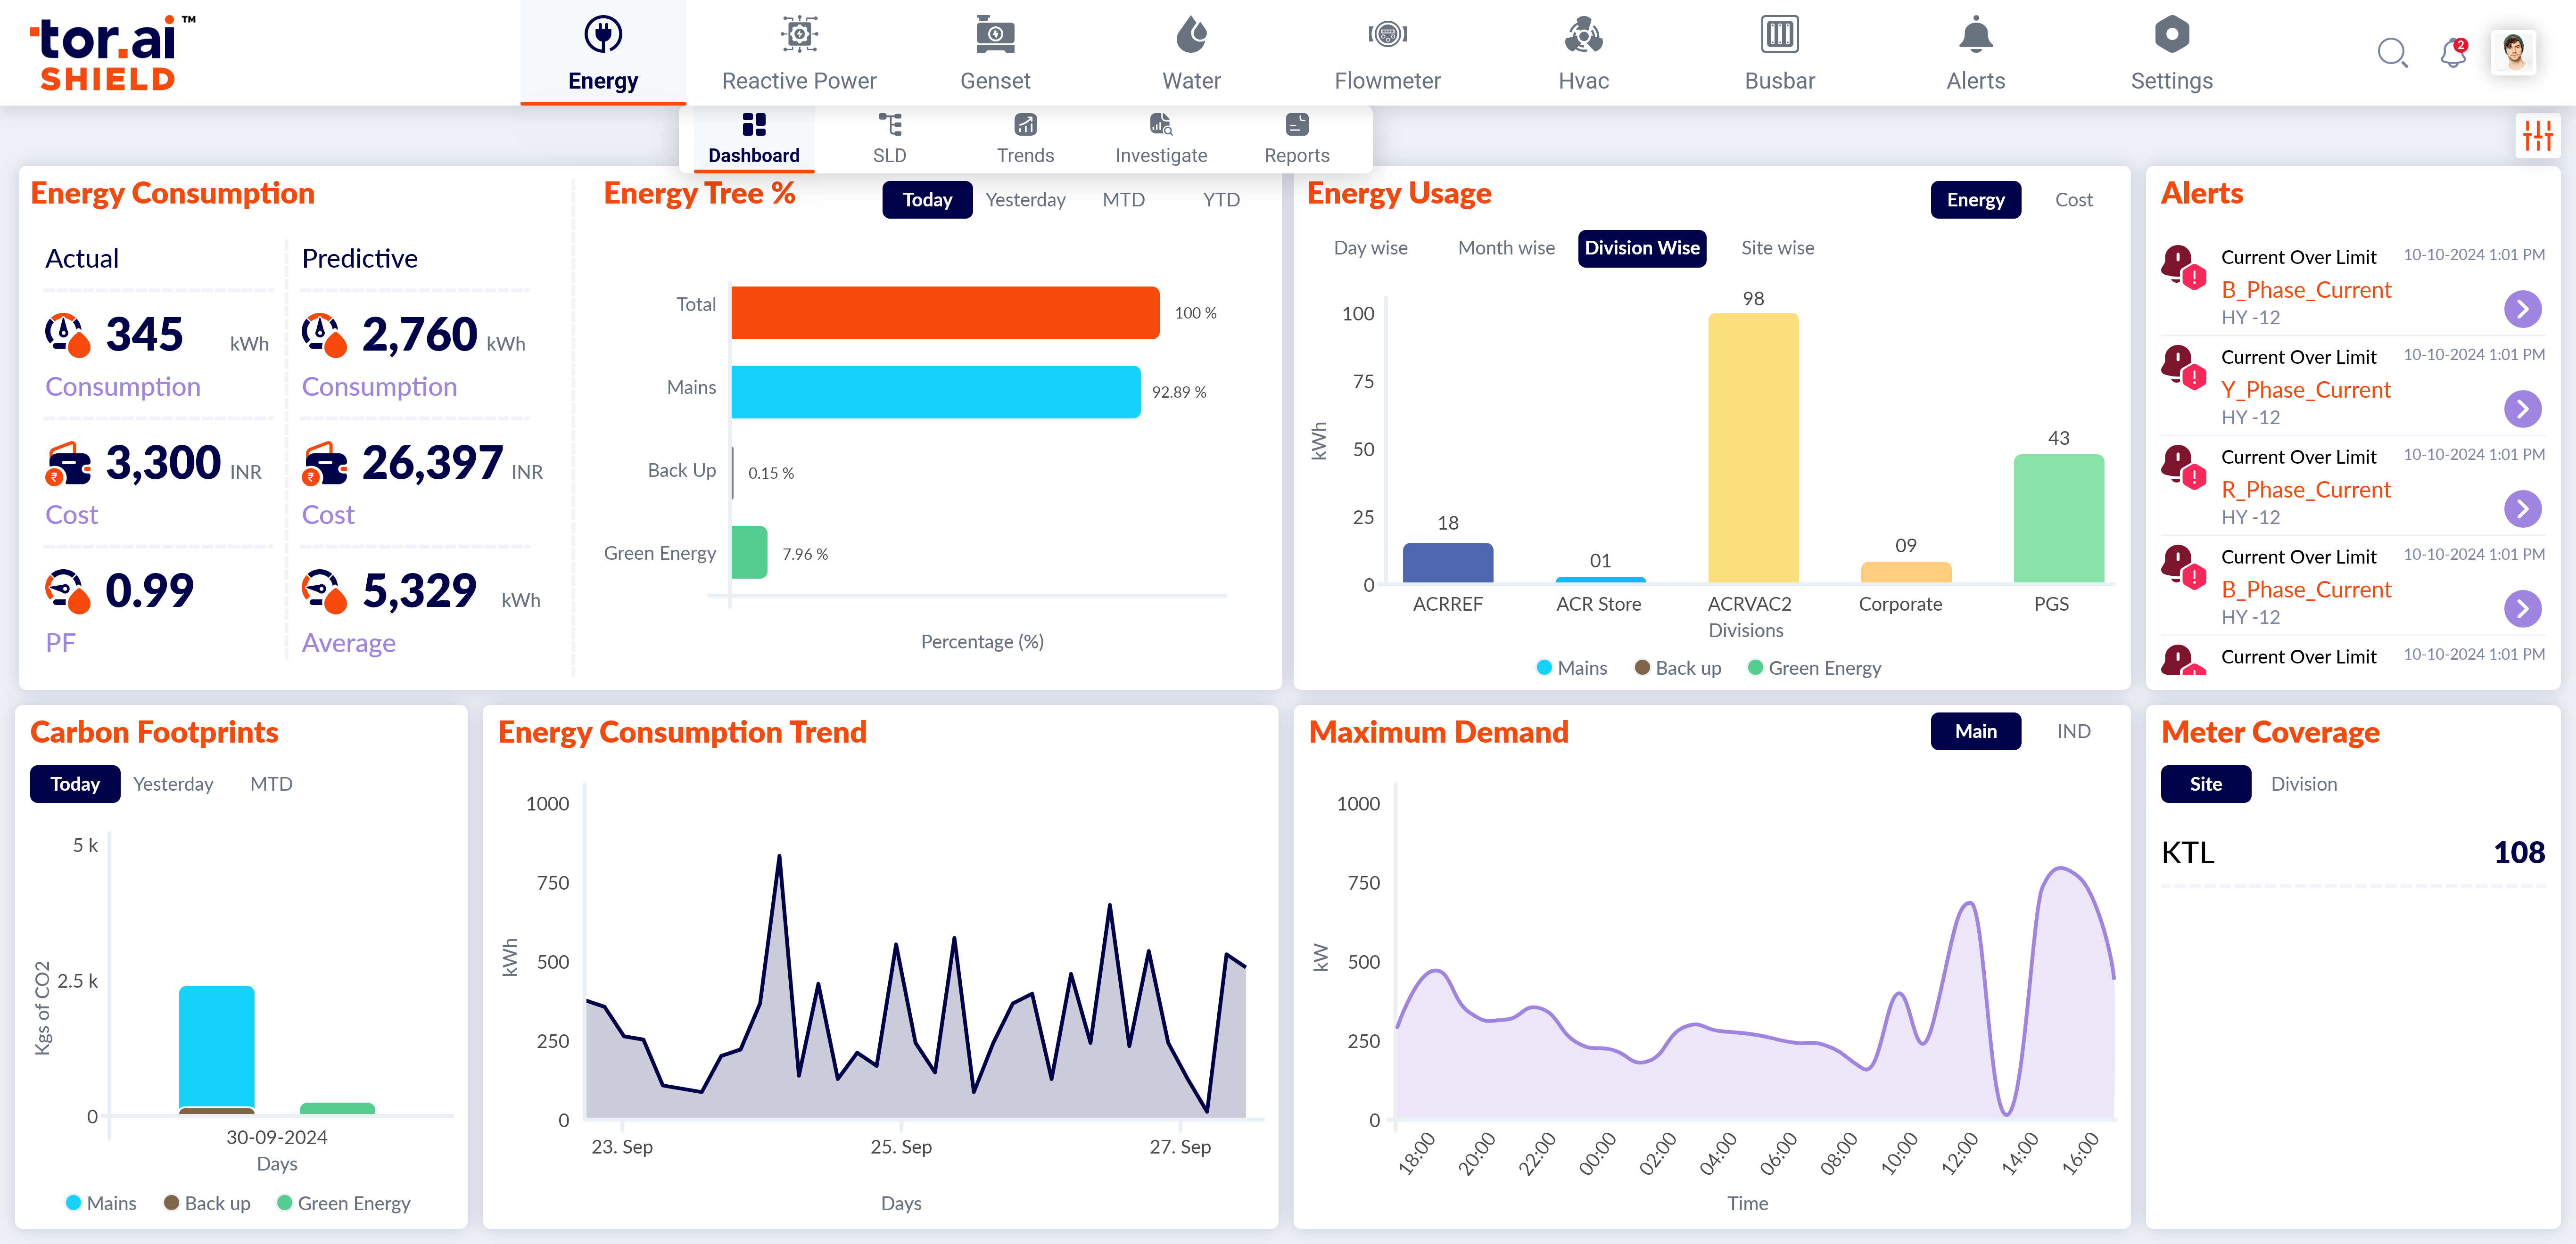This screenshot has height=1244, width=2576.
Task: Select MTD in Carbon Footprints
Action: click(x=271, y=785)
